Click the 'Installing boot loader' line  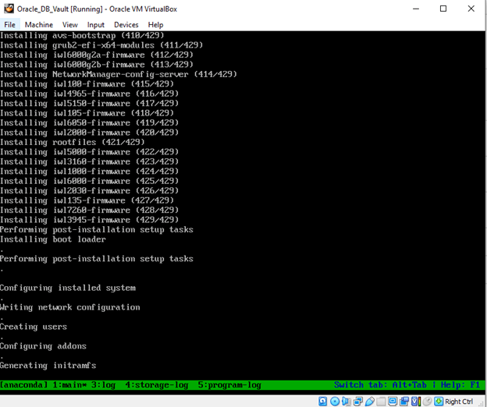point(53,239)
